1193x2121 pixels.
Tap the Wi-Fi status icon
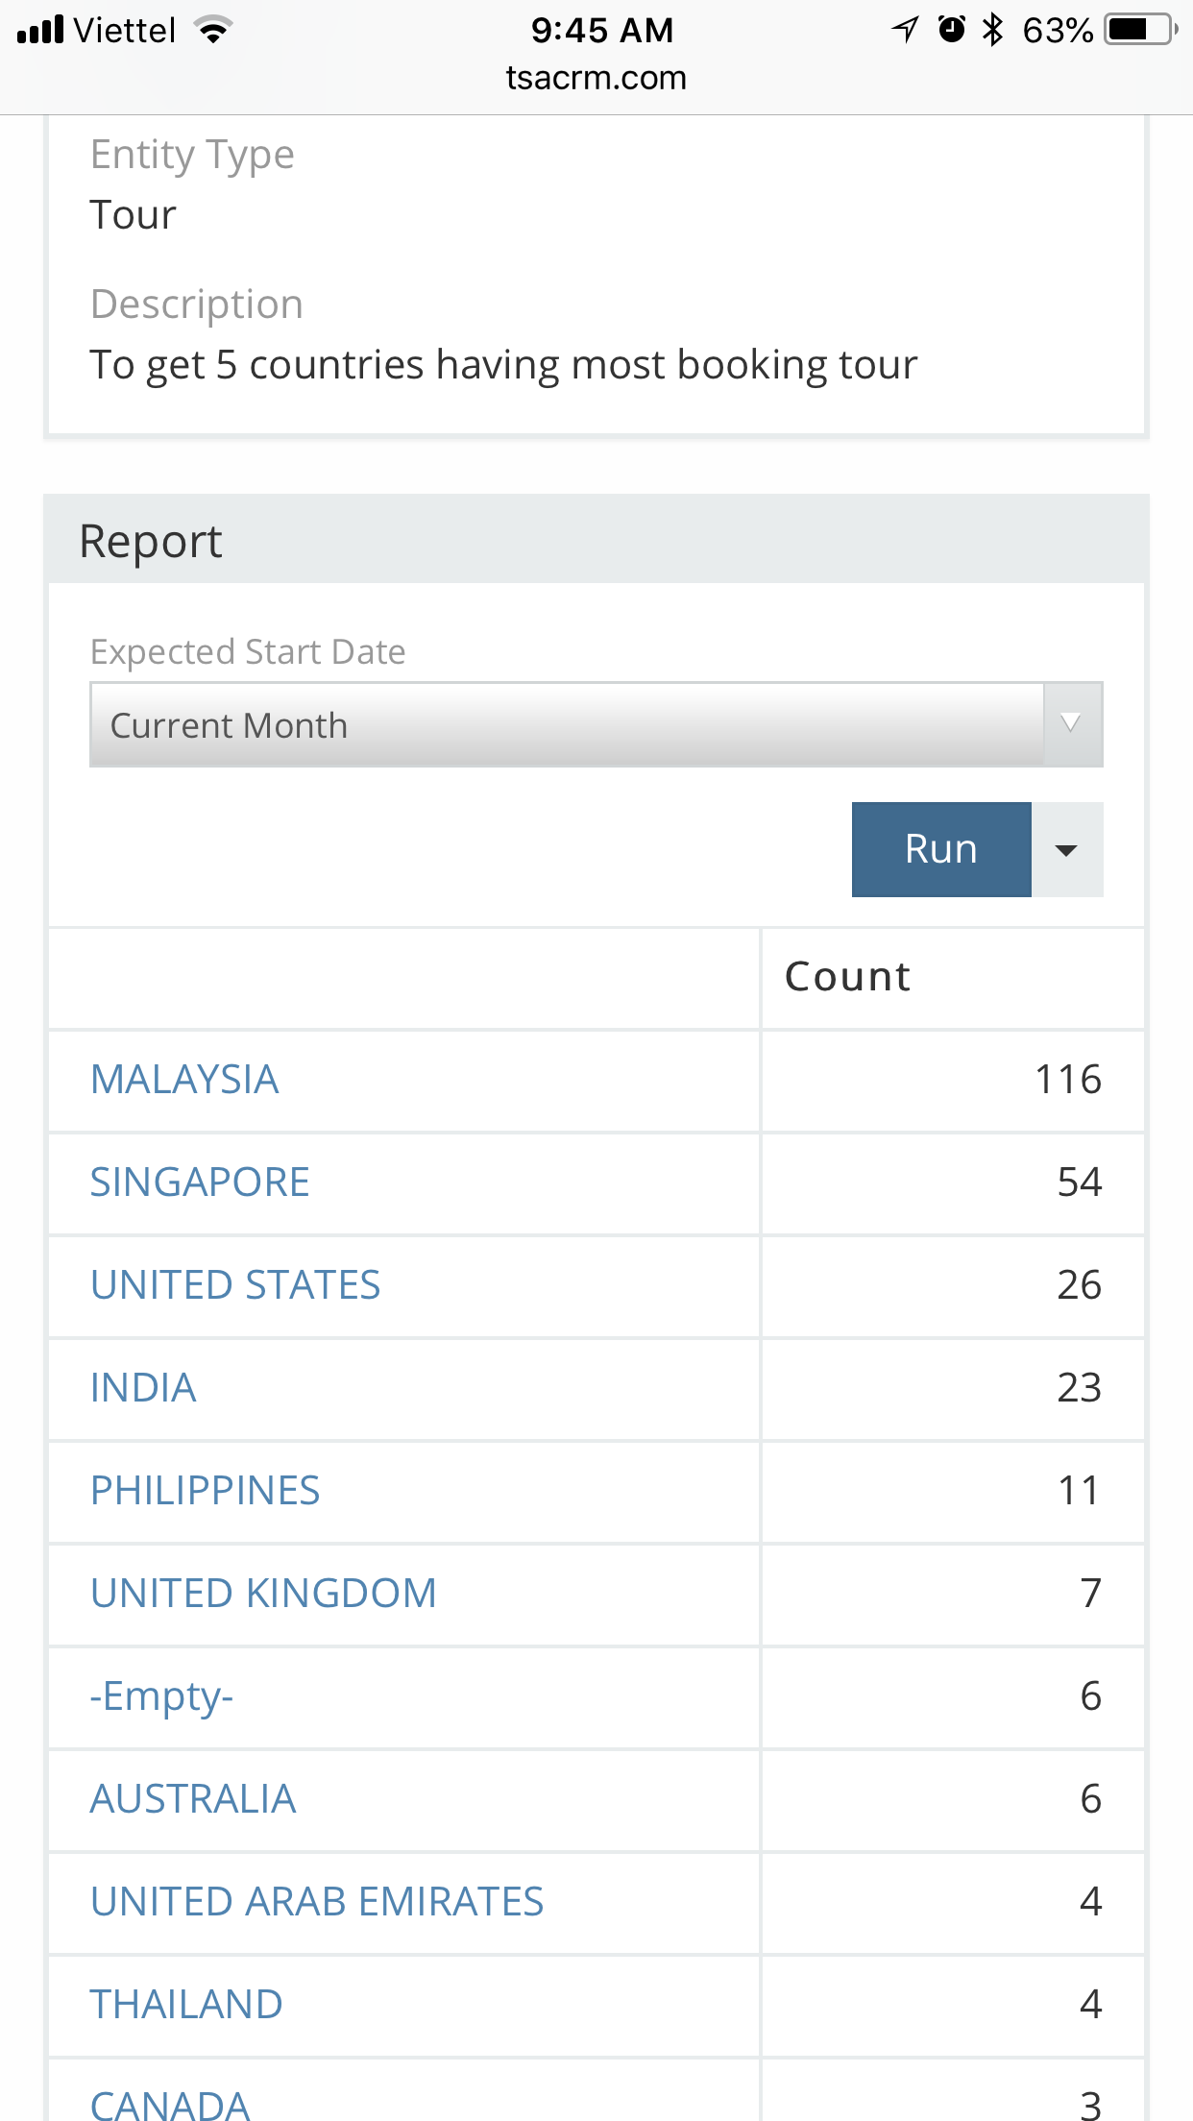coord(213,30)
